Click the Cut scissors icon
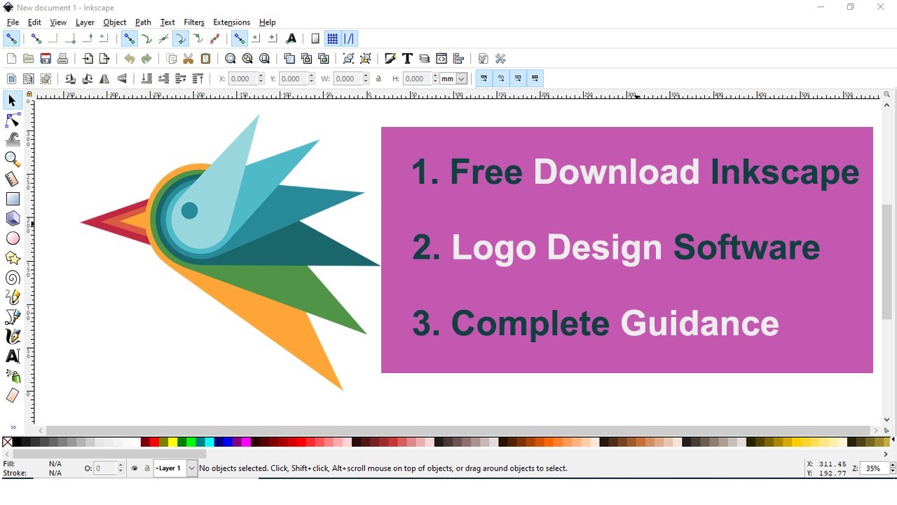The image size is (897, 505). [189, 59]
